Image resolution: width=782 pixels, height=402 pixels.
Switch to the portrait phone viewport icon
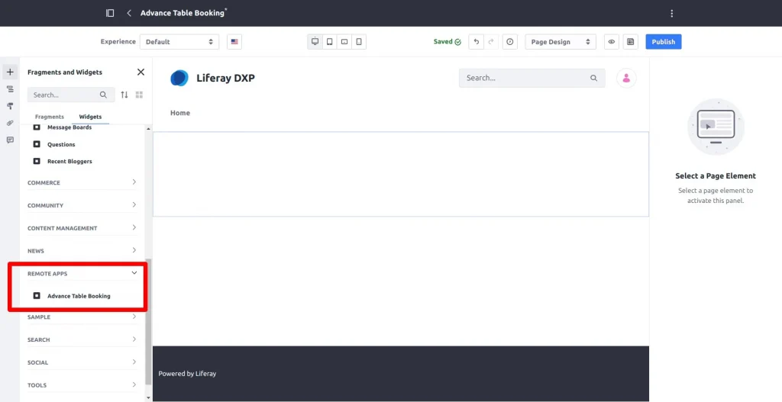359,42
